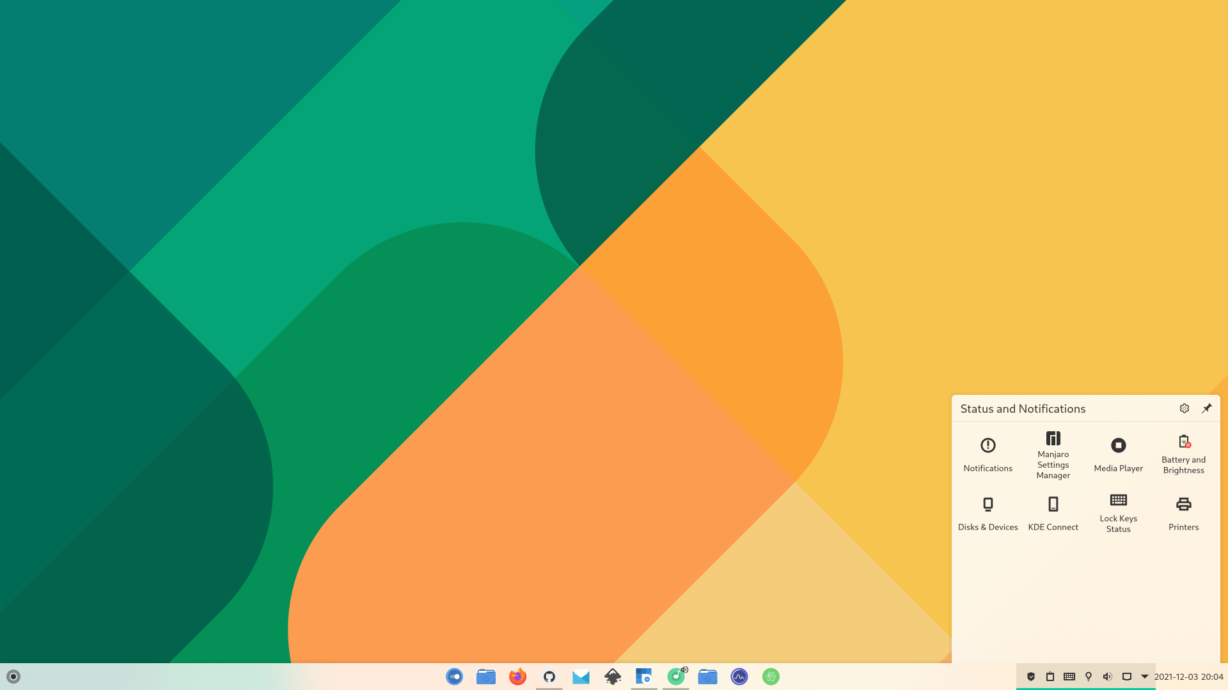Open the clipboard tray icon
1228x690 pixels.
pyautogui.click(x=1050, y=677)
